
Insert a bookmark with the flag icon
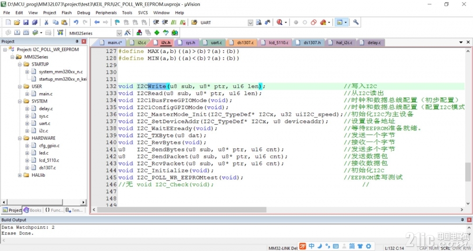[117, 22]
